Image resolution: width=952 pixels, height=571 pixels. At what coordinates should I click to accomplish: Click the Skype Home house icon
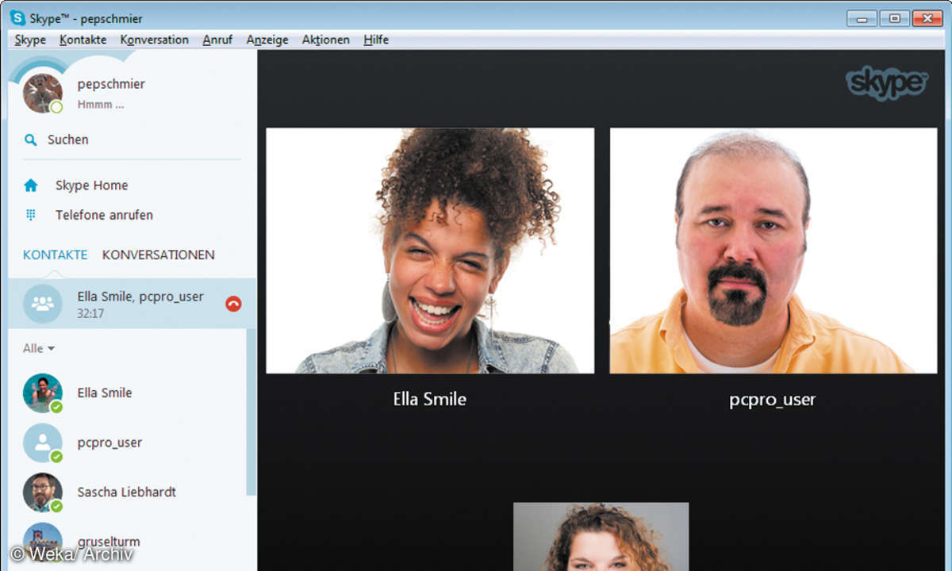[x=31, y=186]
